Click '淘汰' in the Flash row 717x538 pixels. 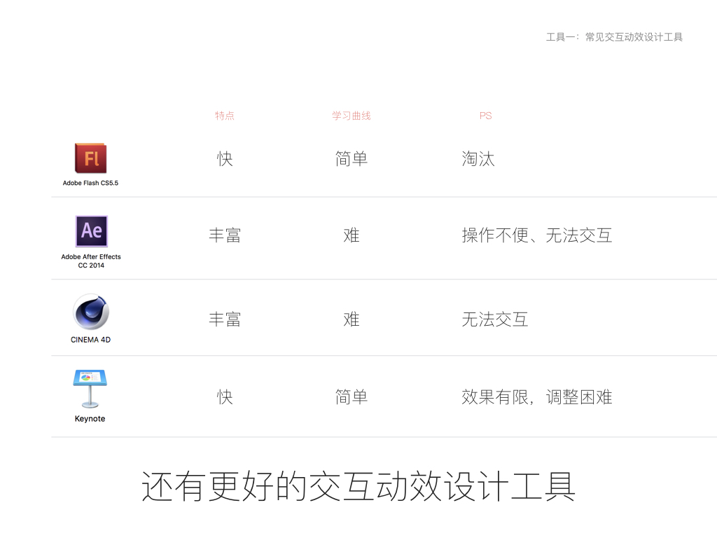[x=478, y=159]
